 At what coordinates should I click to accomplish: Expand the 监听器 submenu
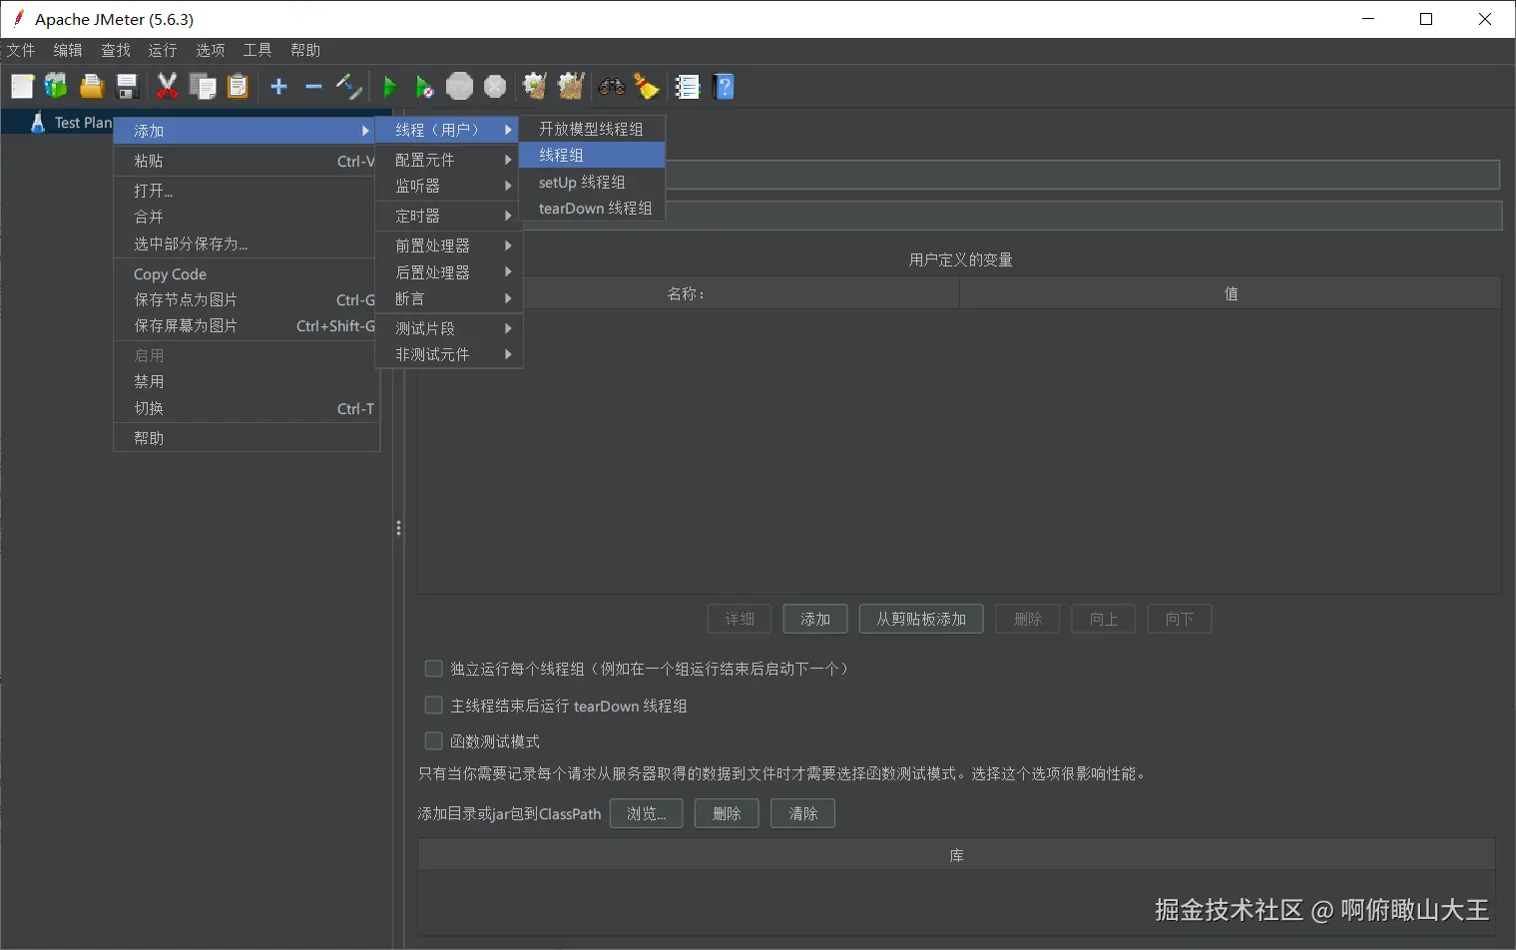pos(449,187)
